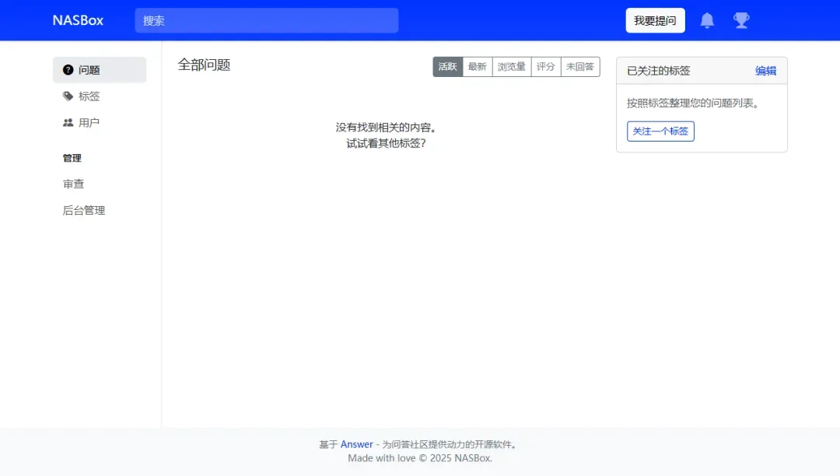Click the question mark icon beside 问题
Viewport: 840px width, 476px height.
tap(68, 70)
